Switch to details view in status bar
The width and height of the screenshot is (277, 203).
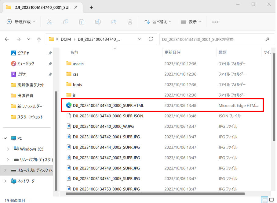coord(265,200)
